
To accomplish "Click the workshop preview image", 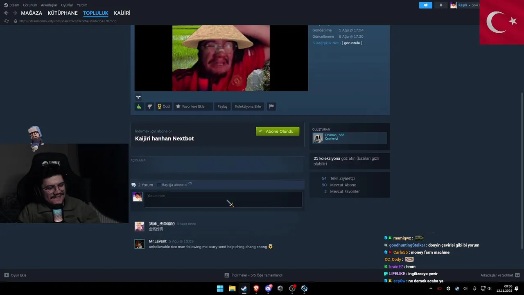I will 221,58.
